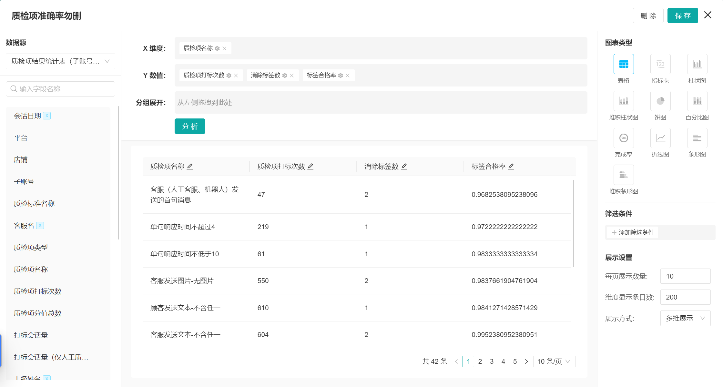Click the 分析 analyze button
The height and width of the screenshot is (387, 723).
pyautogui.click(x=190, y=126)
